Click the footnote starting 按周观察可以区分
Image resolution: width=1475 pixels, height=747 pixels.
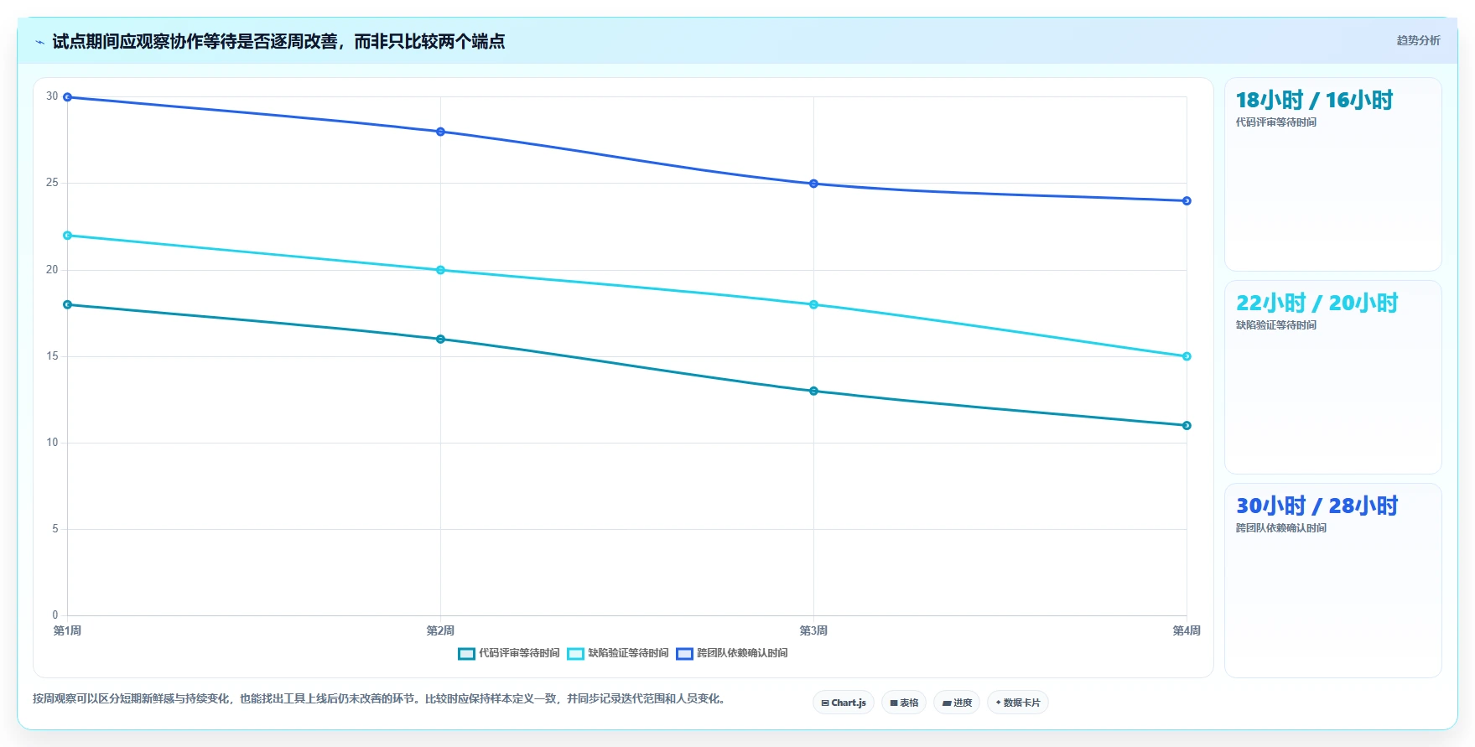(x=379, y=698)
